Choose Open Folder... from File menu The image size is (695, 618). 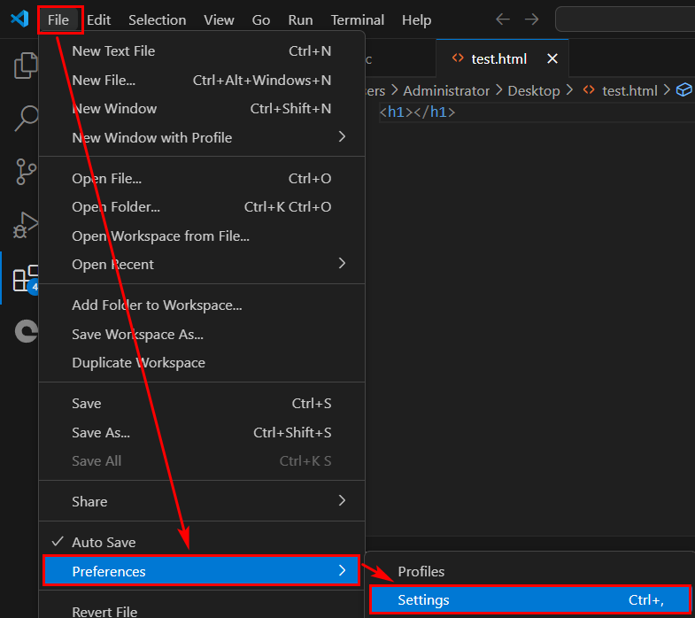(116, 206)
